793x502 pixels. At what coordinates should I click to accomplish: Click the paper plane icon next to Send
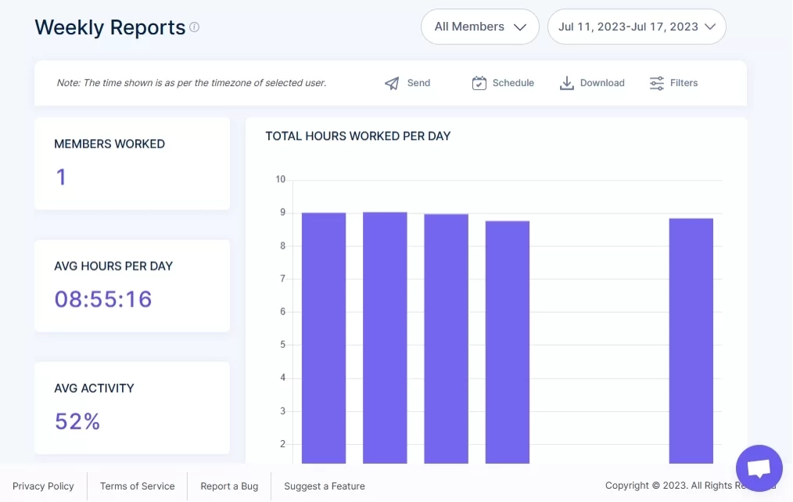tap(391, 83)
